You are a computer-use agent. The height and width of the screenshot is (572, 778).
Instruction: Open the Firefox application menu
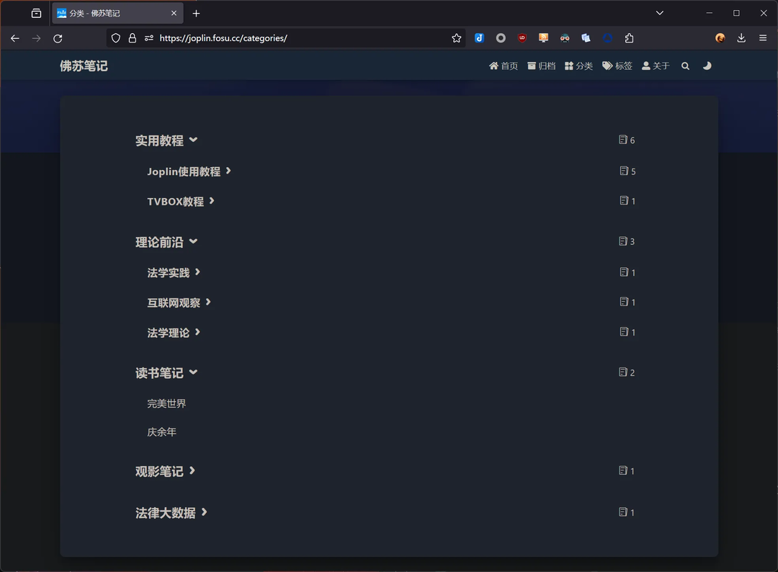(763, 37)
